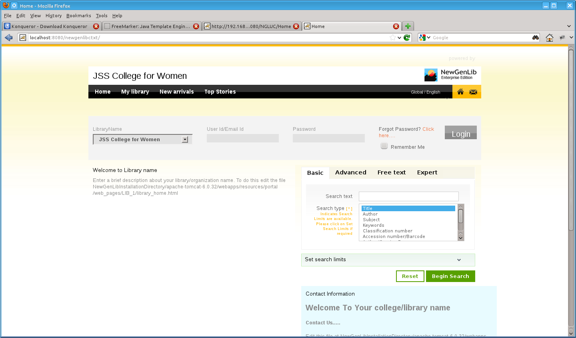The width and height of the screenshot is (576, 338).
Task: Click the bookmark star in address bar
Action: 393,38
